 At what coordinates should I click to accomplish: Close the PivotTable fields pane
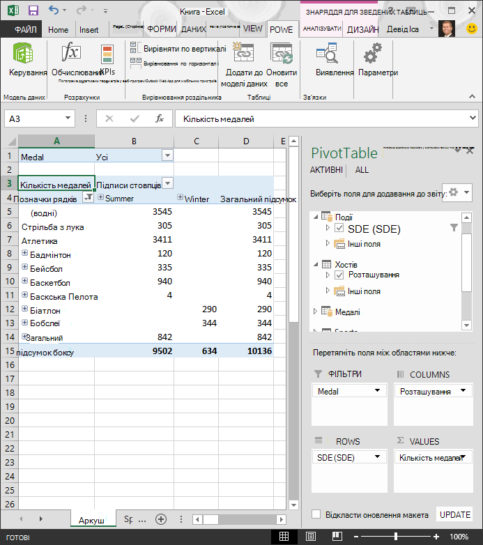coord(470,151)
